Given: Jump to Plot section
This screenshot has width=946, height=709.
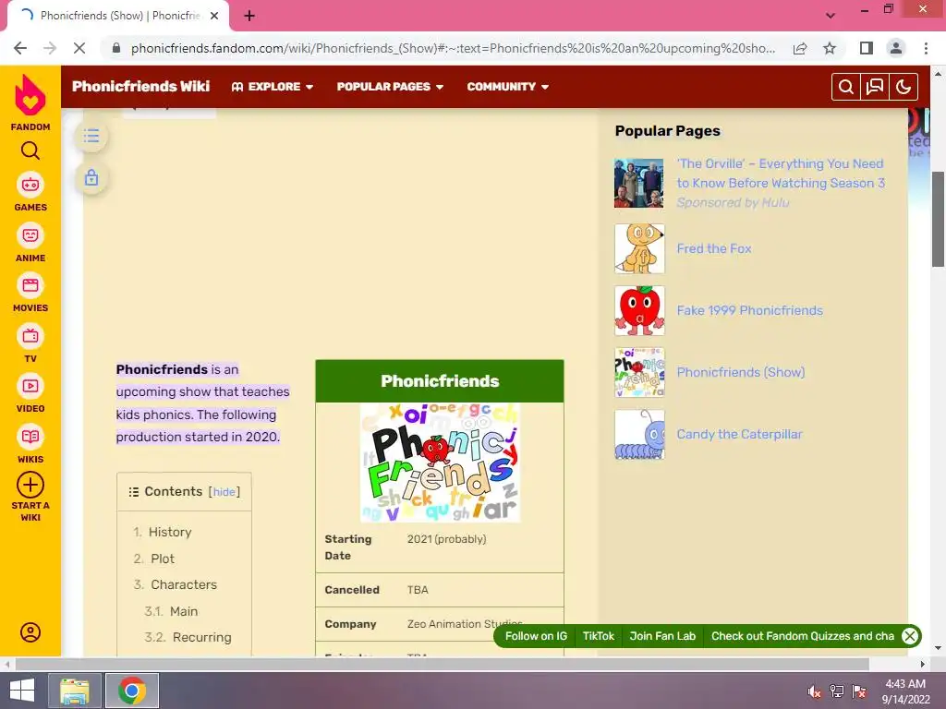Looking at the screenshot, I should coord(163,559).
